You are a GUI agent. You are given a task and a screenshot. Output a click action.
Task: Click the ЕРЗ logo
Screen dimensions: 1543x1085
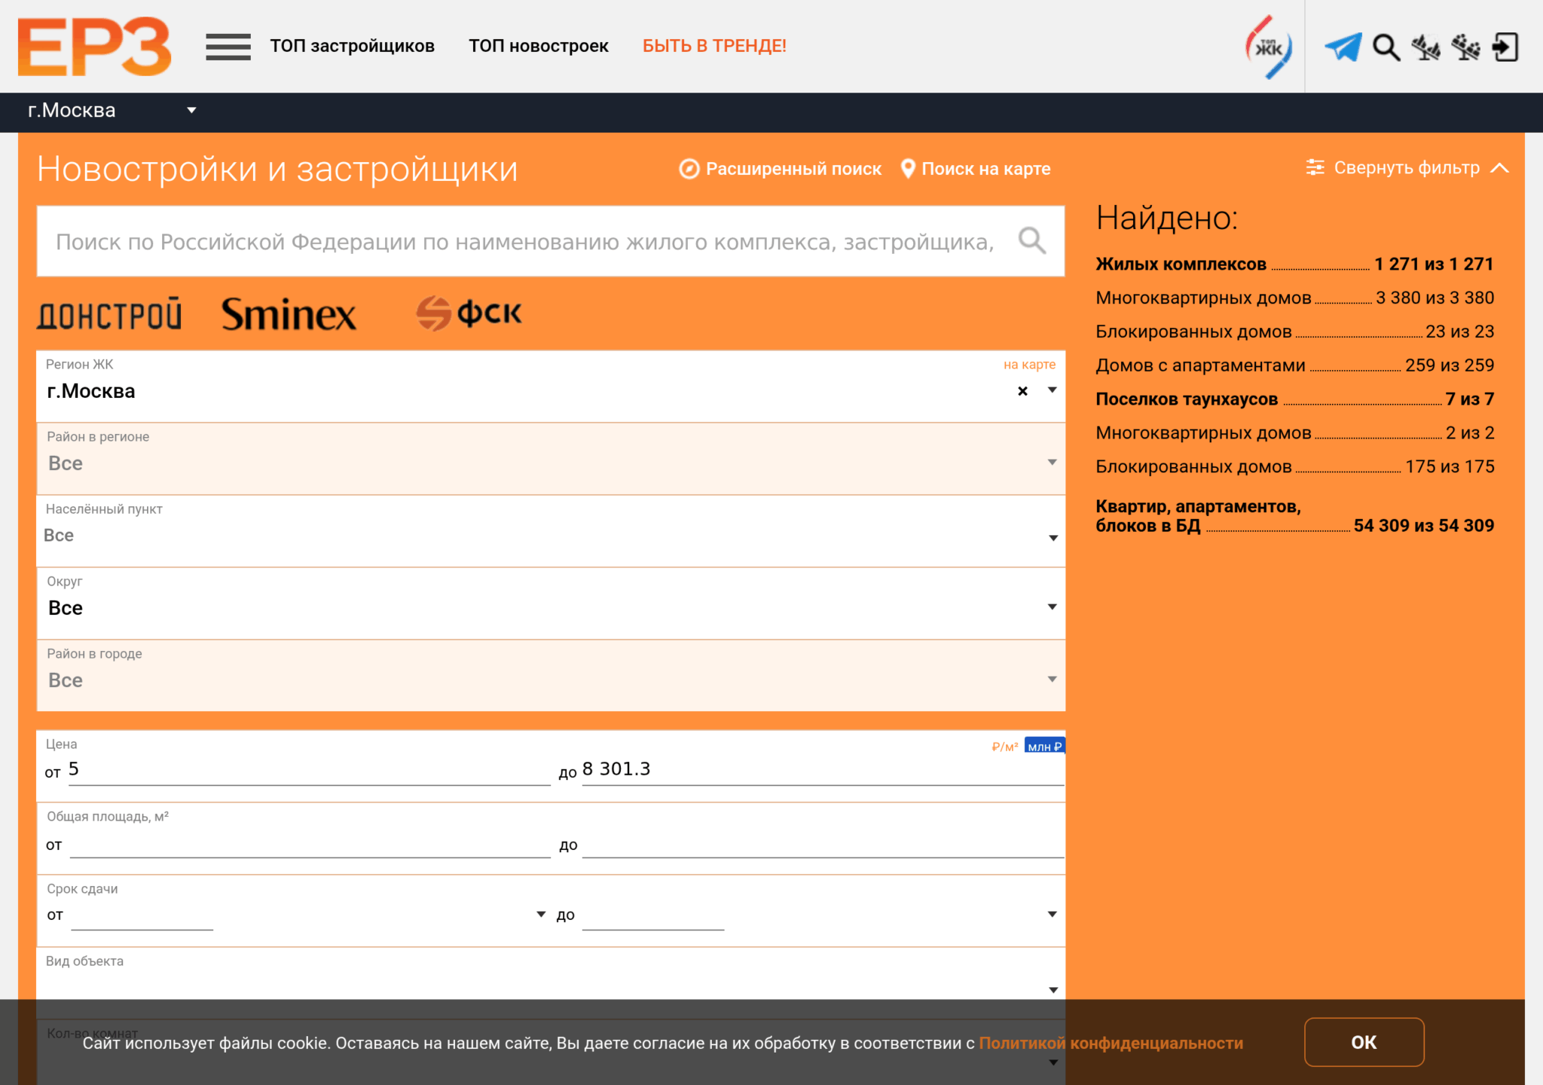click(x=94, y=47)
